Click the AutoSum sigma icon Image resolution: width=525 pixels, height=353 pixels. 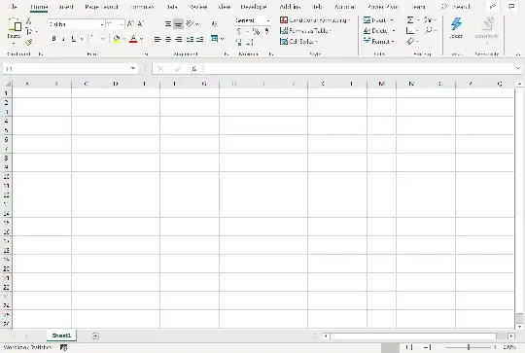[410, 20]
